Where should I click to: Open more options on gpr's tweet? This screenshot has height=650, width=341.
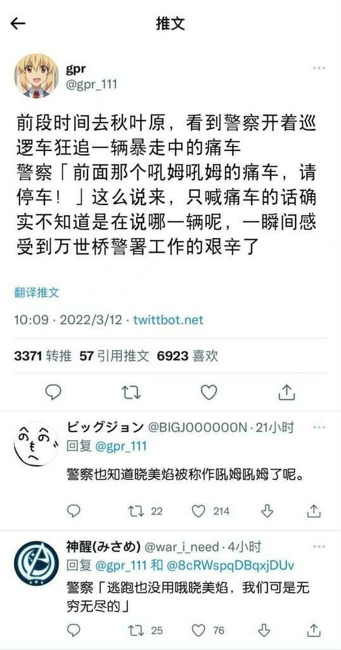319,69
